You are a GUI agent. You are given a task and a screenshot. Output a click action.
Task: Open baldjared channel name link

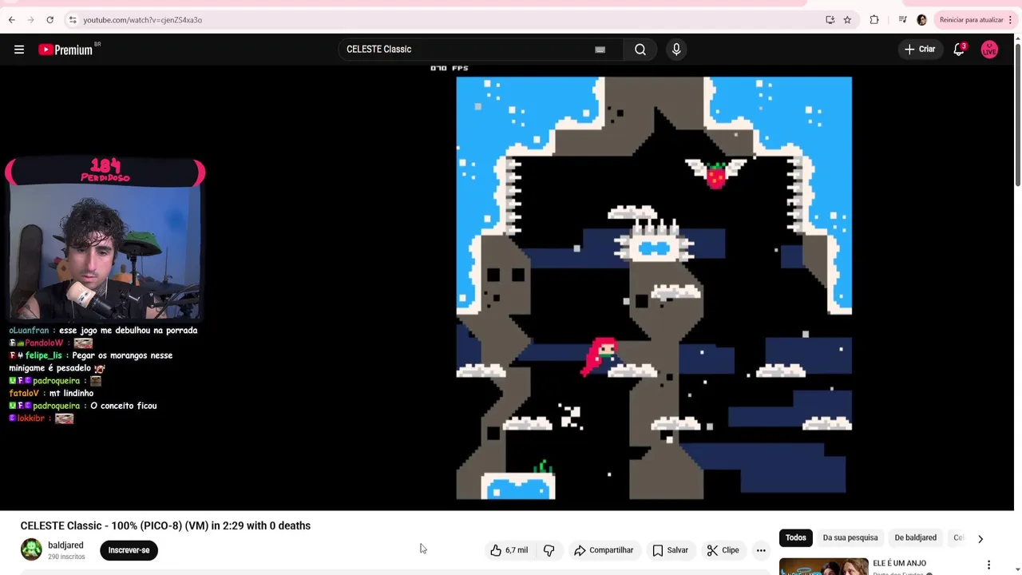65,545
